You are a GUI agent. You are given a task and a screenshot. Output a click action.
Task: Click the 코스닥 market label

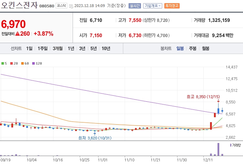pyautogui.click(x=61, y=6)
